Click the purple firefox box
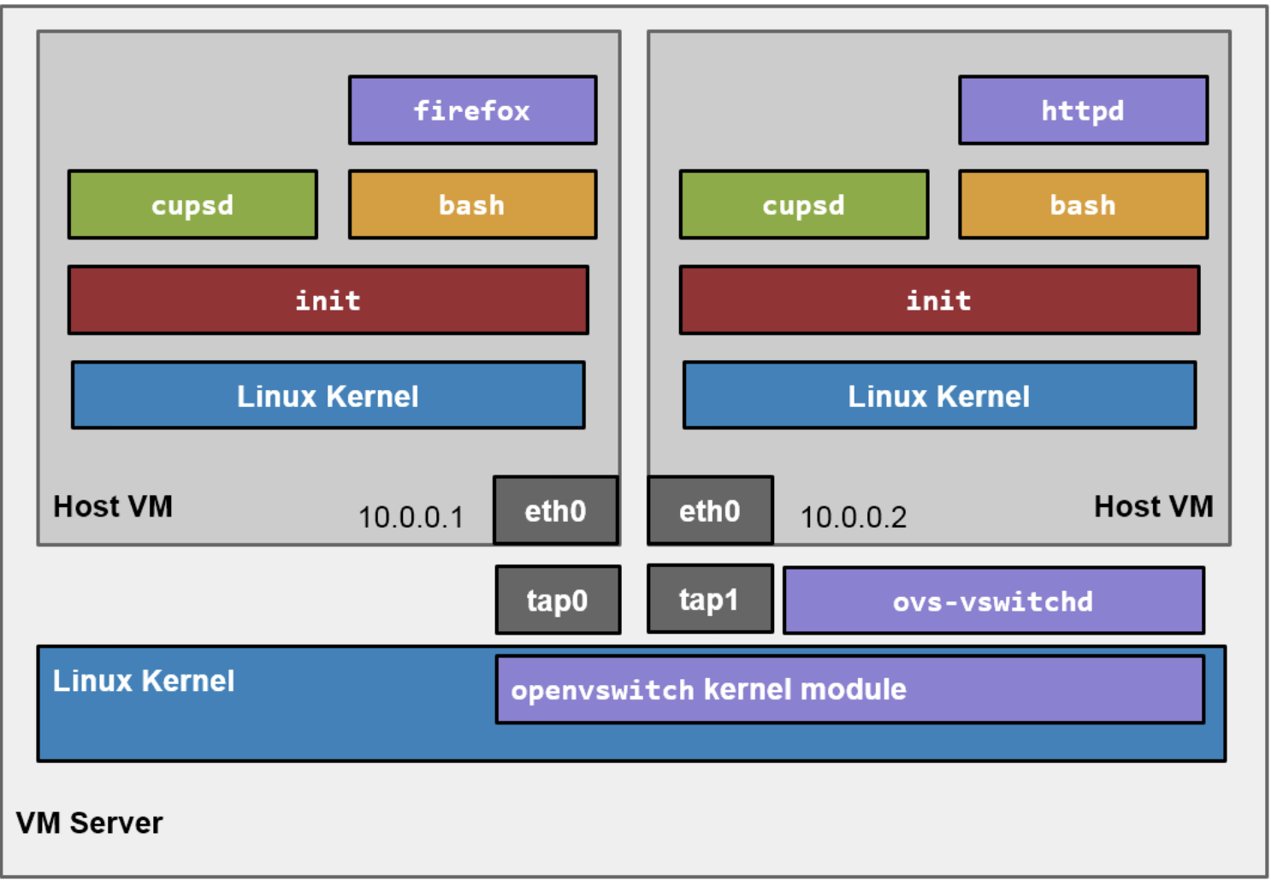This screenshot has width=1271, height=886. [x=472, y=110]
